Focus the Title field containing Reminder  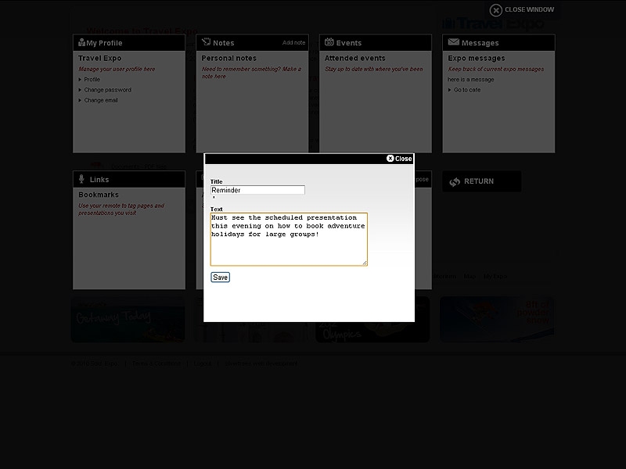257,190
